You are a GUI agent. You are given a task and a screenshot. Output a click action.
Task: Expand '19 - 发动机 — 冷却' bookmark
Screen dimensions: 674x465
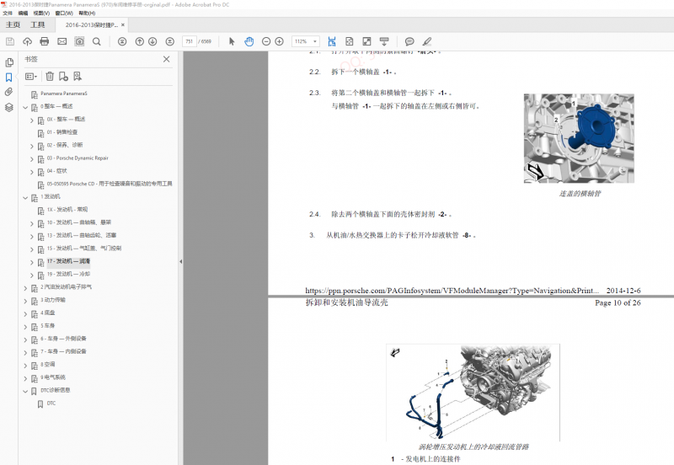(31, 275)
